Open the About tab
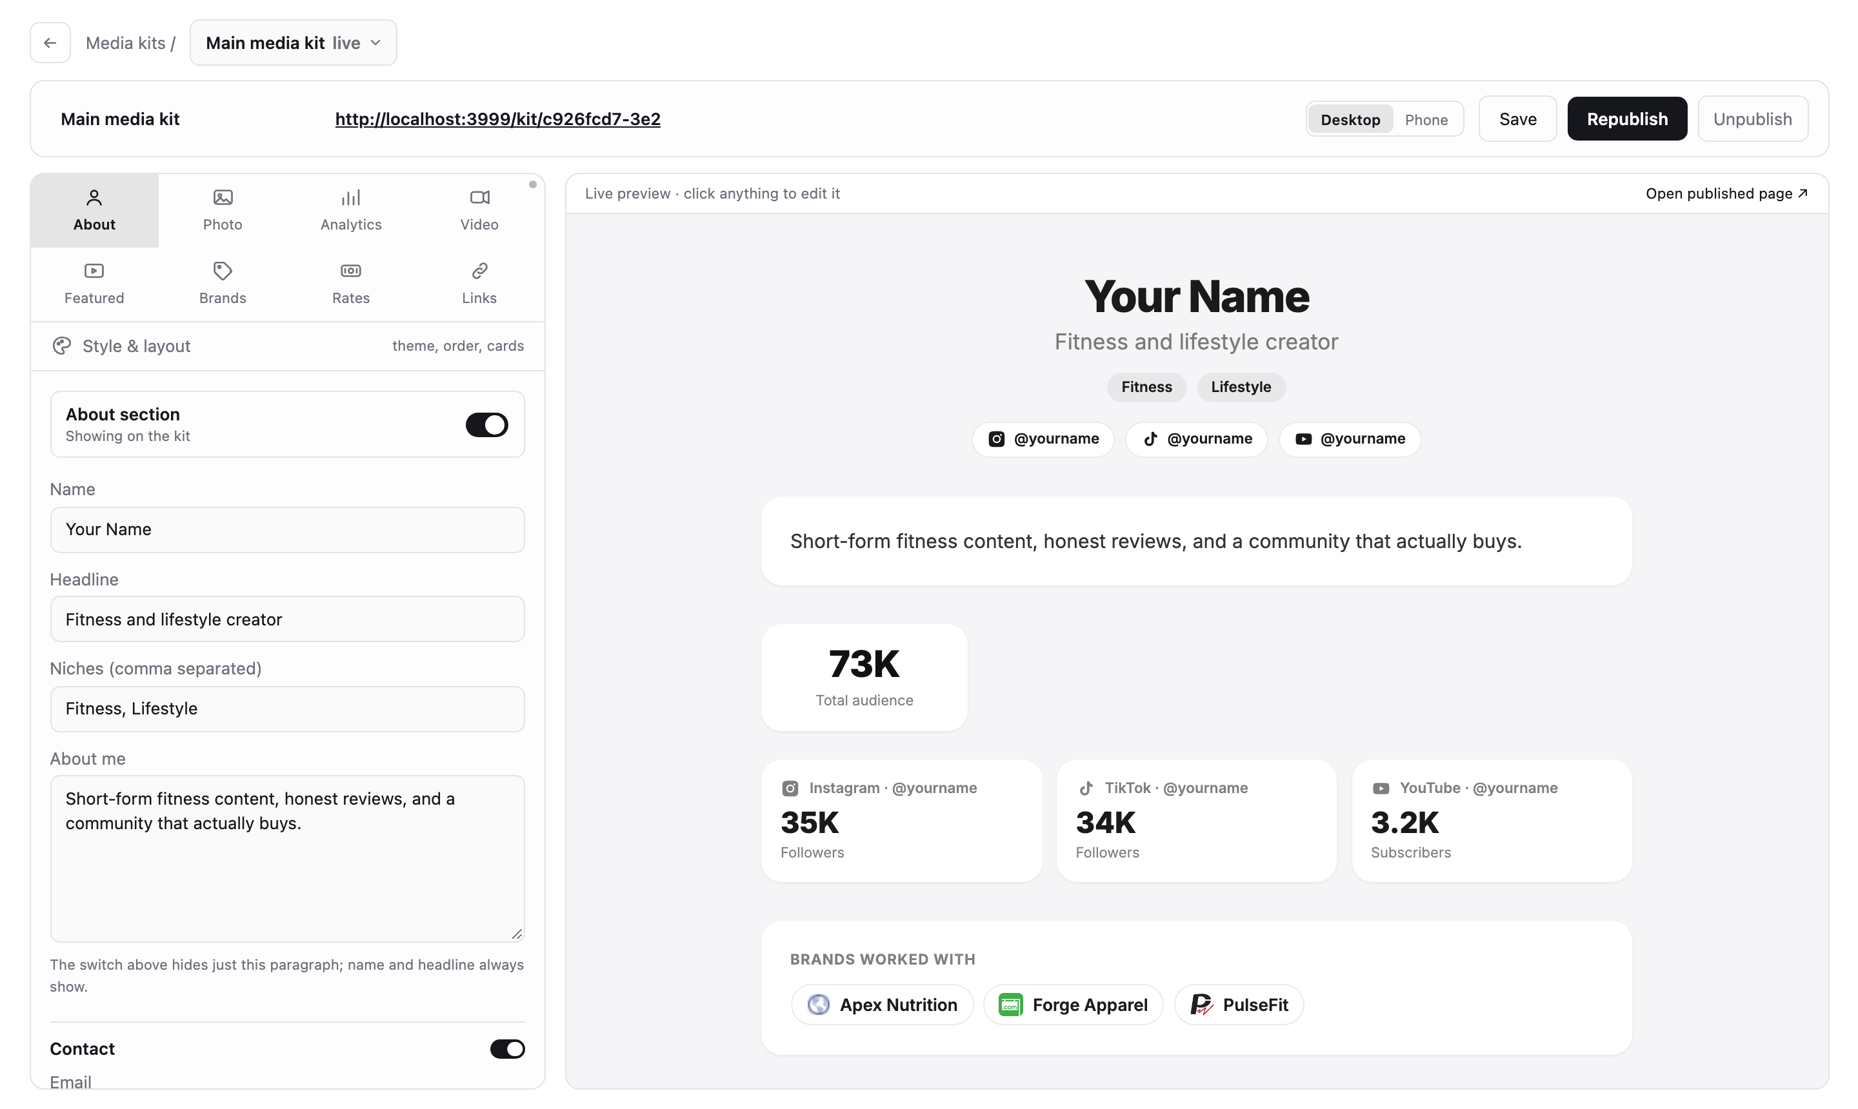This screenshot has height=1109, width=1858. 94,210
